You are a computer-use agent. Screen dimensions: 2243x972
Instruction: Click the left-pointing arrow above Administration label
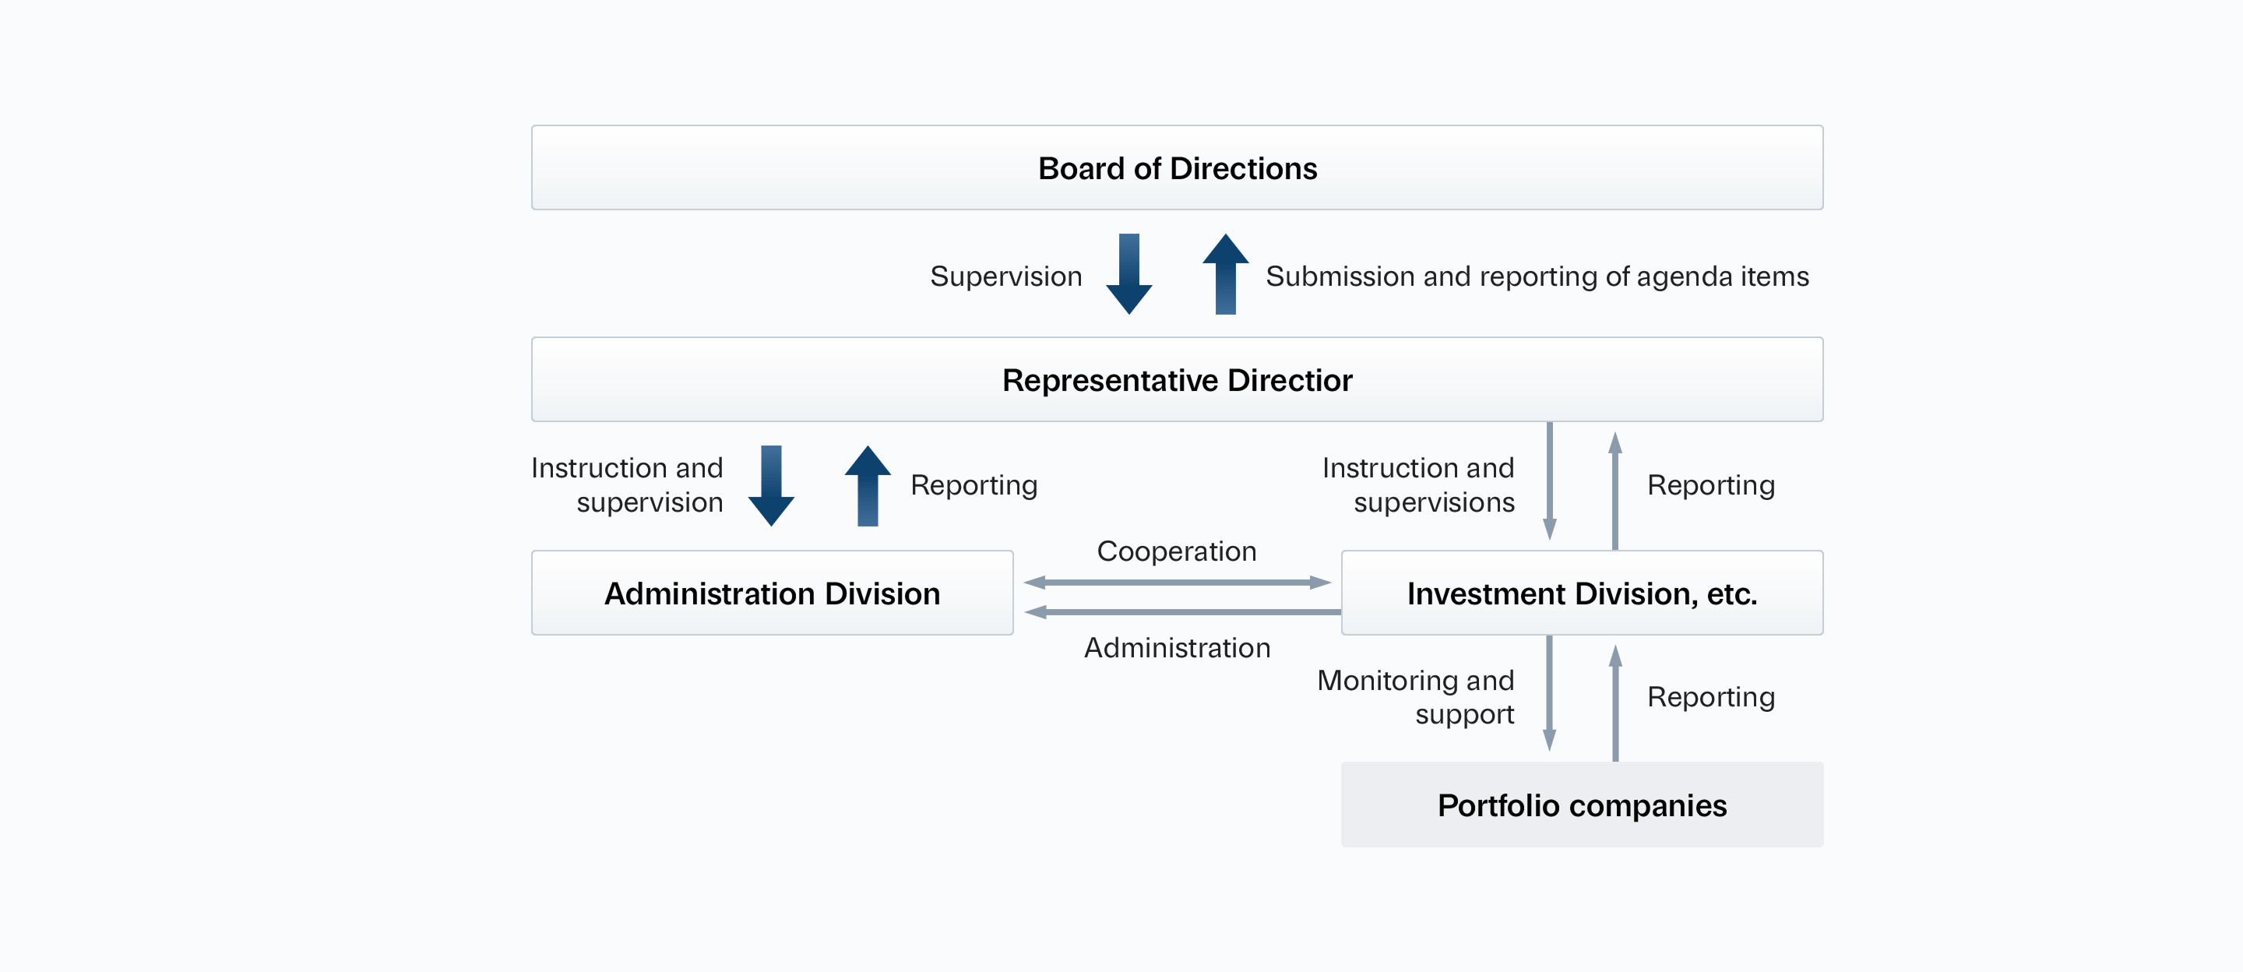[x=1182, y=612]
